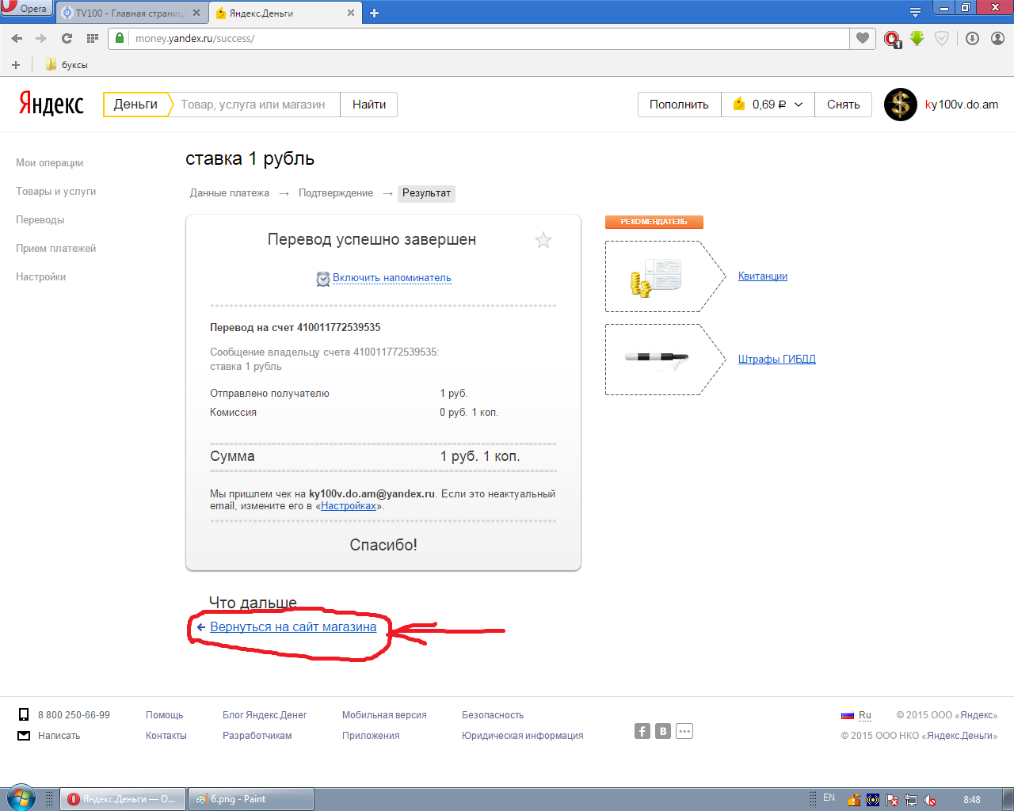Open the Квитанции receipts thumbnail

coord(654,276)
